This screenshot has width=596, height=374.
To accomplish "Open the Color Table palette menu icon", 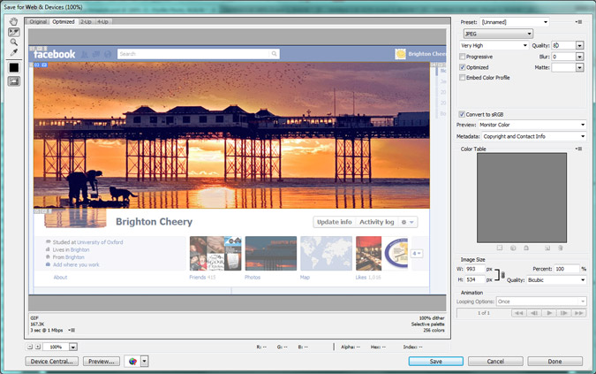I will tap(578, 149).
